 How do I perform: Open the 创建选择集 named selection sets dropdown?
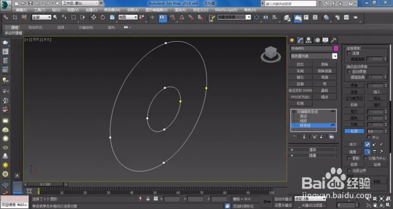pyautogui.click(x=234, y=17)
